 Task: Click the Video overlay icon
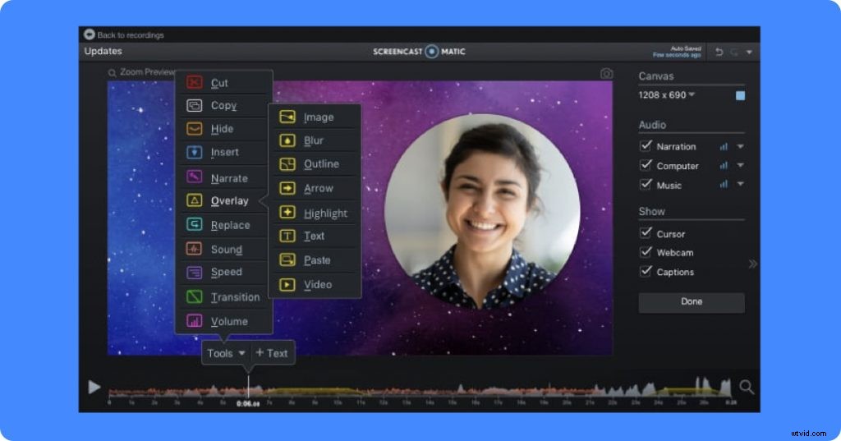pos(287,284)
